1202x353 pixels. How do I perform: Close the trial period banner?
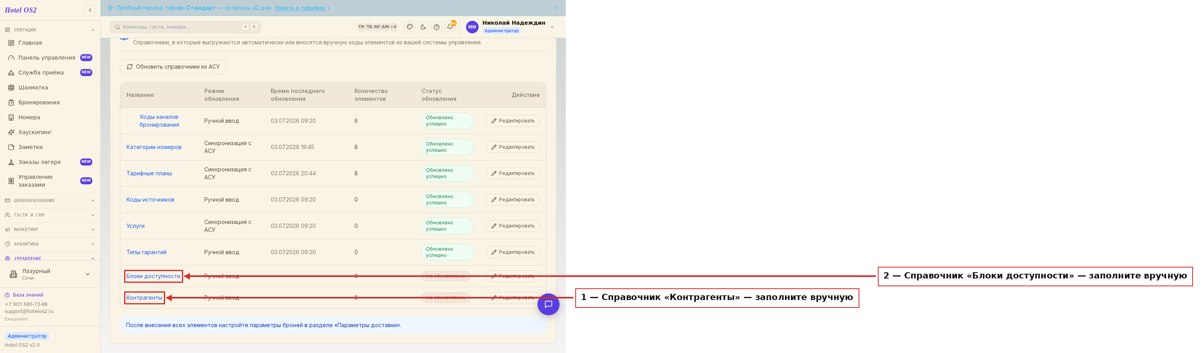(557, 8)
